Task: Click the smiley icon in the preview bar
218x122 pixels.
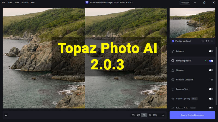Action: click(x=212, y=41)
